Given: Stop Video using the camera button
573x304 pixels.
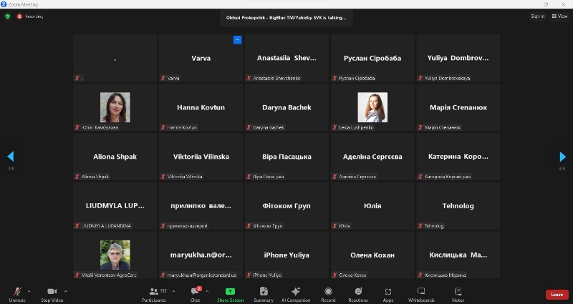Looking at the screenshot, I should [x=52, y=293].
